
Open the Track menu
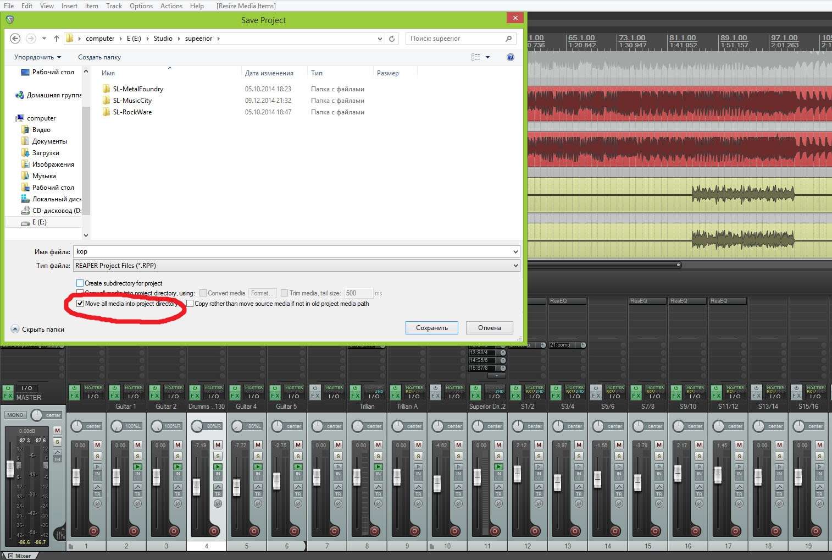114,6
